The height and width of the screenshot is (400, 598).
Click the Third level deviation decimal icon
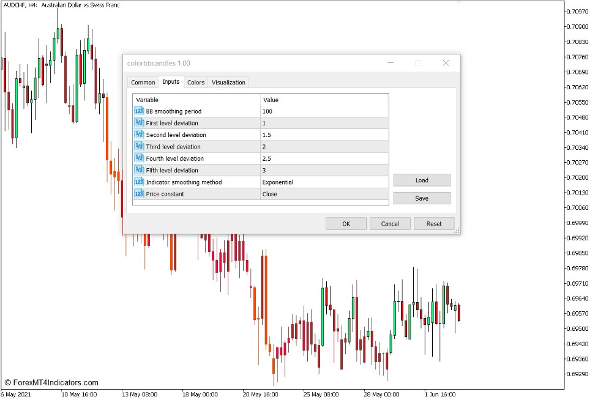(x=138, y=146)
